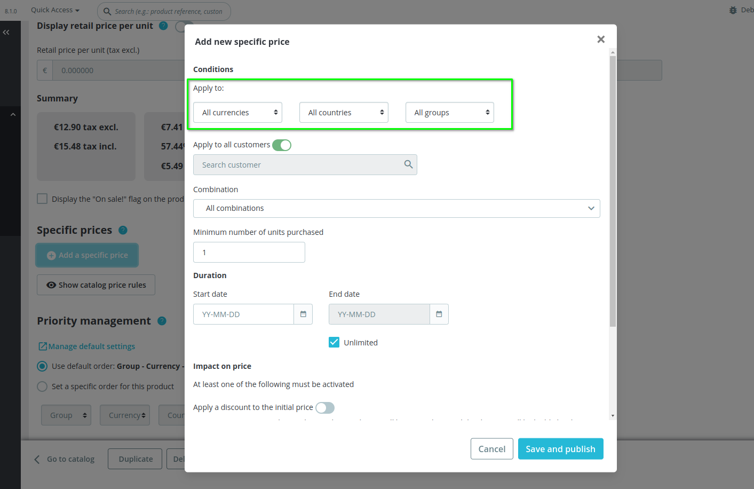Click the help icon beside Specific prices
Screen dimensions: 754x489
(123, 230)
